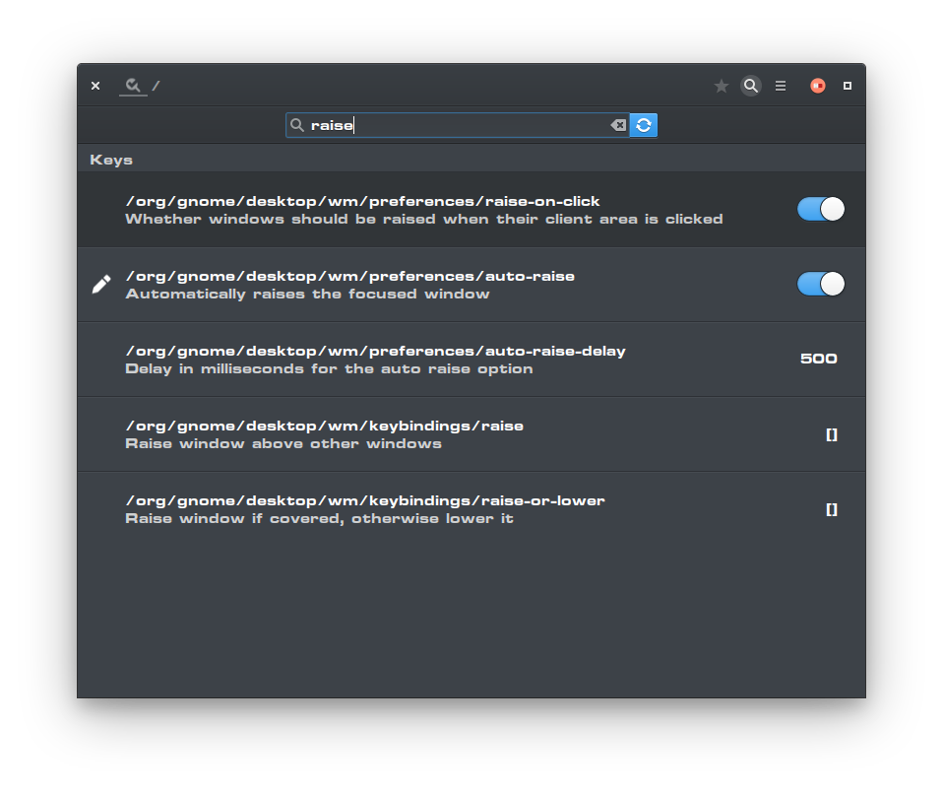Click the path search icon at top left
This screenshot has width=943, height=789.
[132, 86]
